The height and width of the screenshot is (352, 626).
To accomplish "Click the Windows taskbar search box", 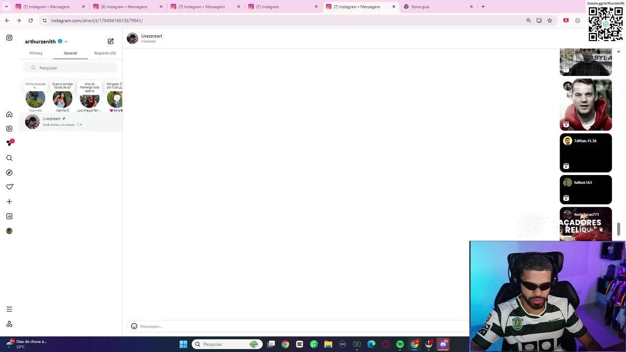I will point(227,344).
